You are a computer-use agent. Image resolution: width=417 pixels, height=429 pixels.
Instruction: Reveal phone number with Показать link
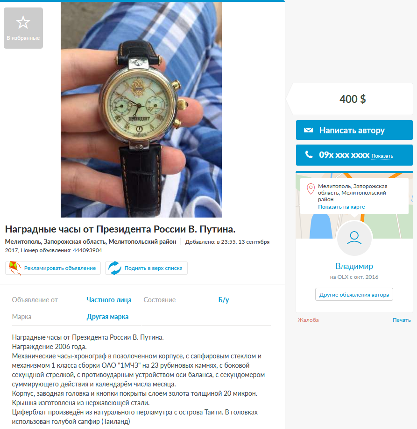click(382, 156)
